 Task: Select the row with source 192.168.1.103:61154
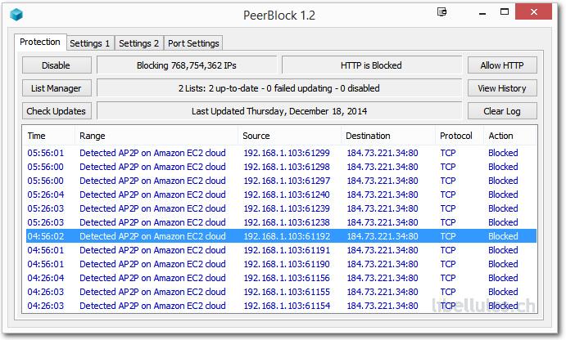[x=281, y=306]
